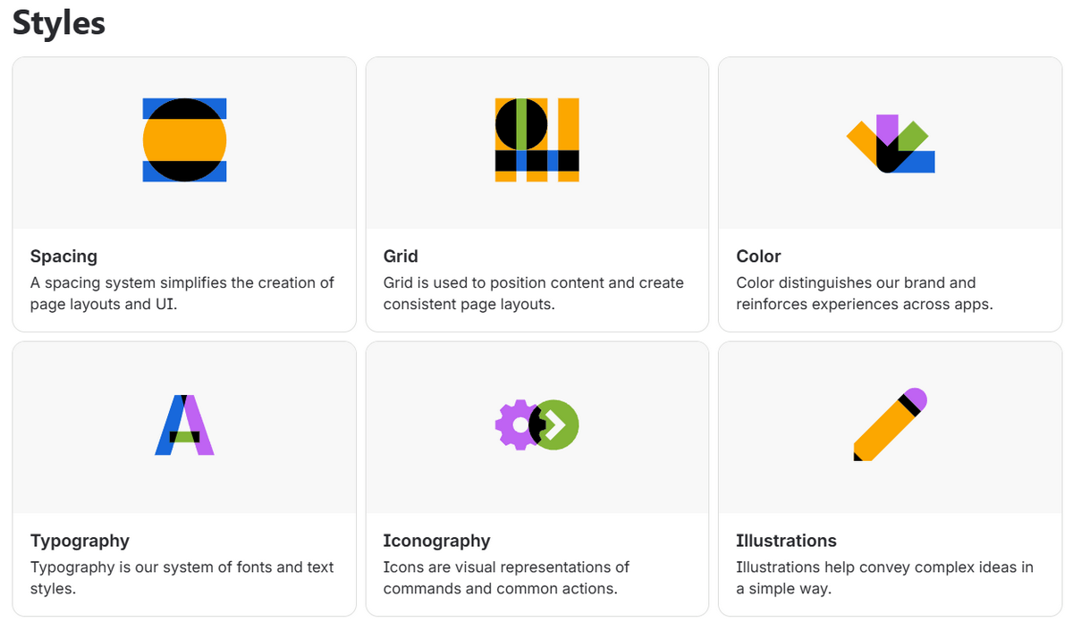This screenshot has height=622, width=1073.
Task: Open the Spacing card title link
Action: (x=63, y=256)
